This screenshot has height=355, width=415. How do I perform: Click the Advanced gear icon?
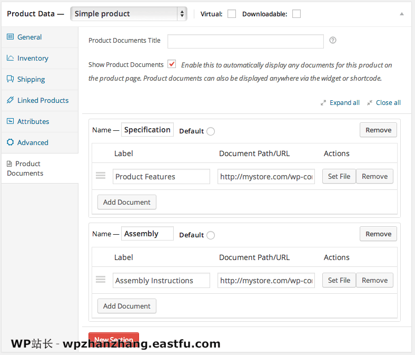point(10,142)
